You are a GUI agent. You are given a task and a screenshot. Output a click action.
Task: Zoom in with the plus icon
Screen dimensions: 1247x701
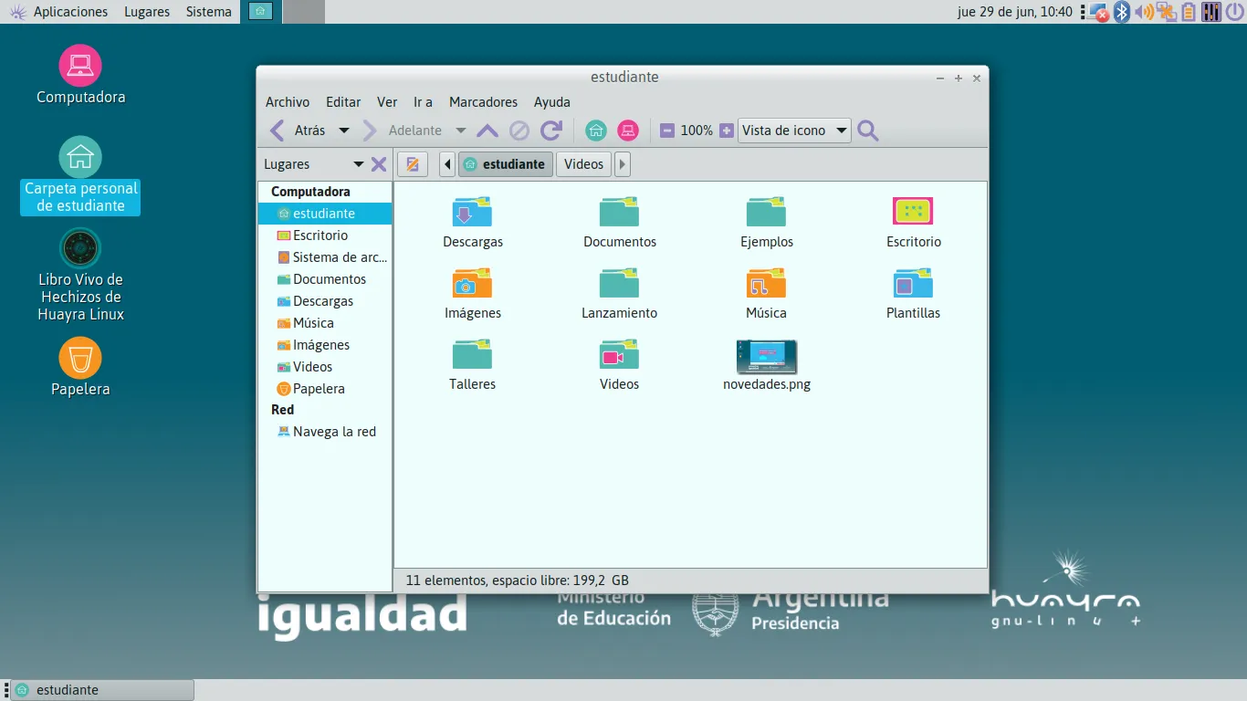(x=726, y=131)
